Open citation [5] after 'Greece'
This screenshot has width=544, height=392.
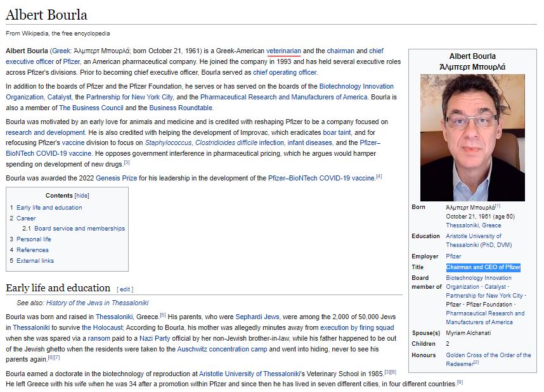click(x=163, y=315)
